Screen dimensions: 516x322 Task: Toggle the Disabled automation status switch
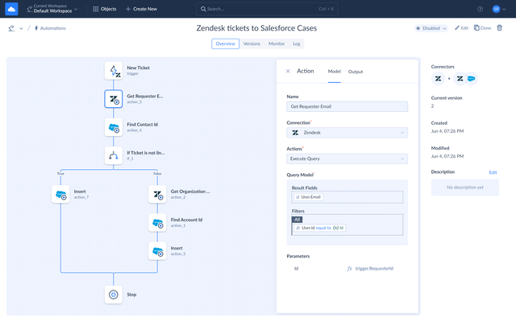pyautogui.click(x=431, y=27)
